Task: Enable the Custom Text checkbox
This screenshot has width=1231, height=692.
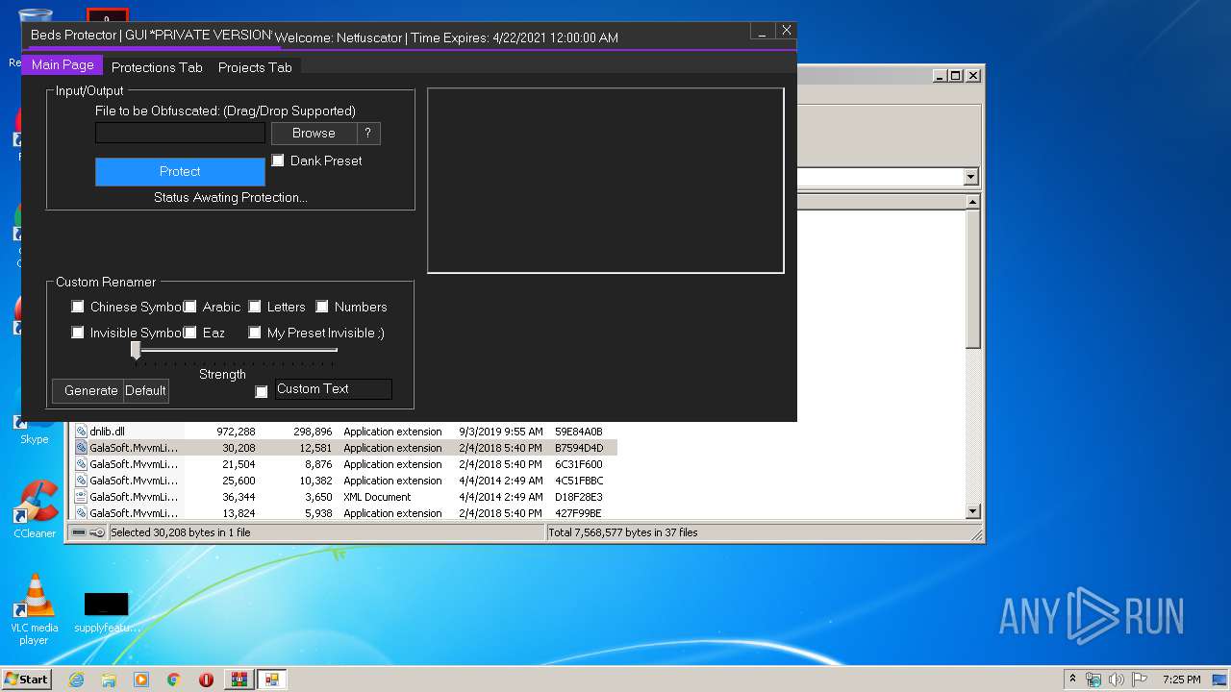Action: click(262, 392)
